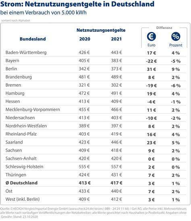Select the Ø Deutschland average row
The image size is (191, 221).
[95, 183]
